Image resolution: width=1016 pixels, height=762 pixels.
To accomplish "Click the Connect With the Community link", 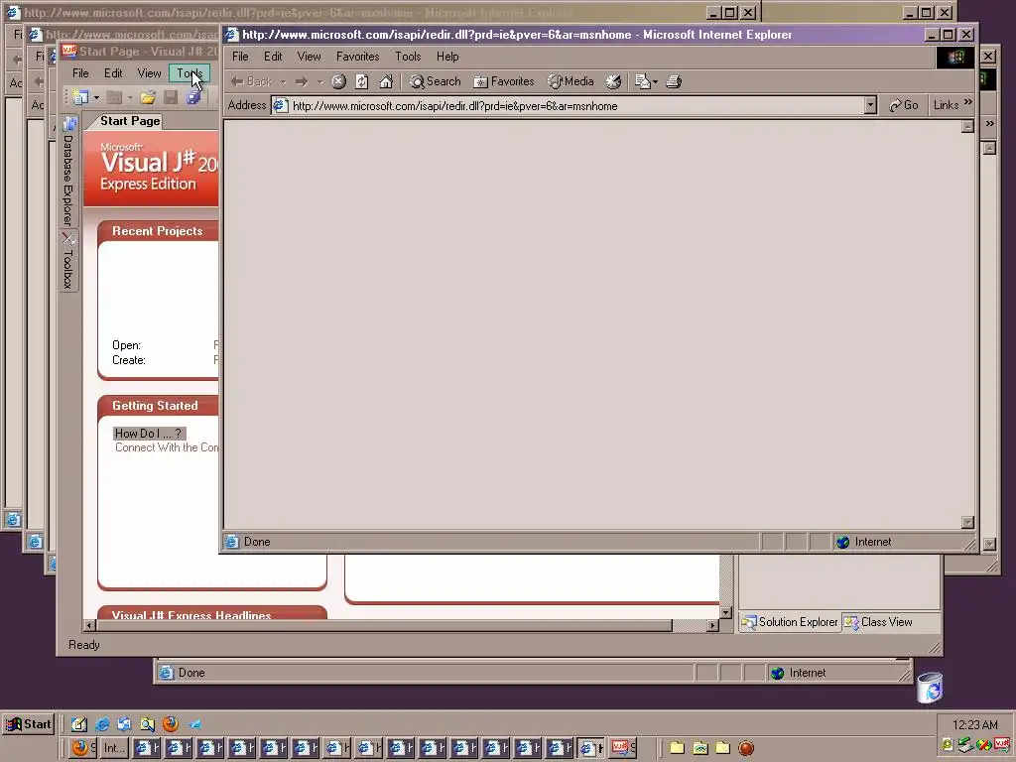I will pos(167,447).
